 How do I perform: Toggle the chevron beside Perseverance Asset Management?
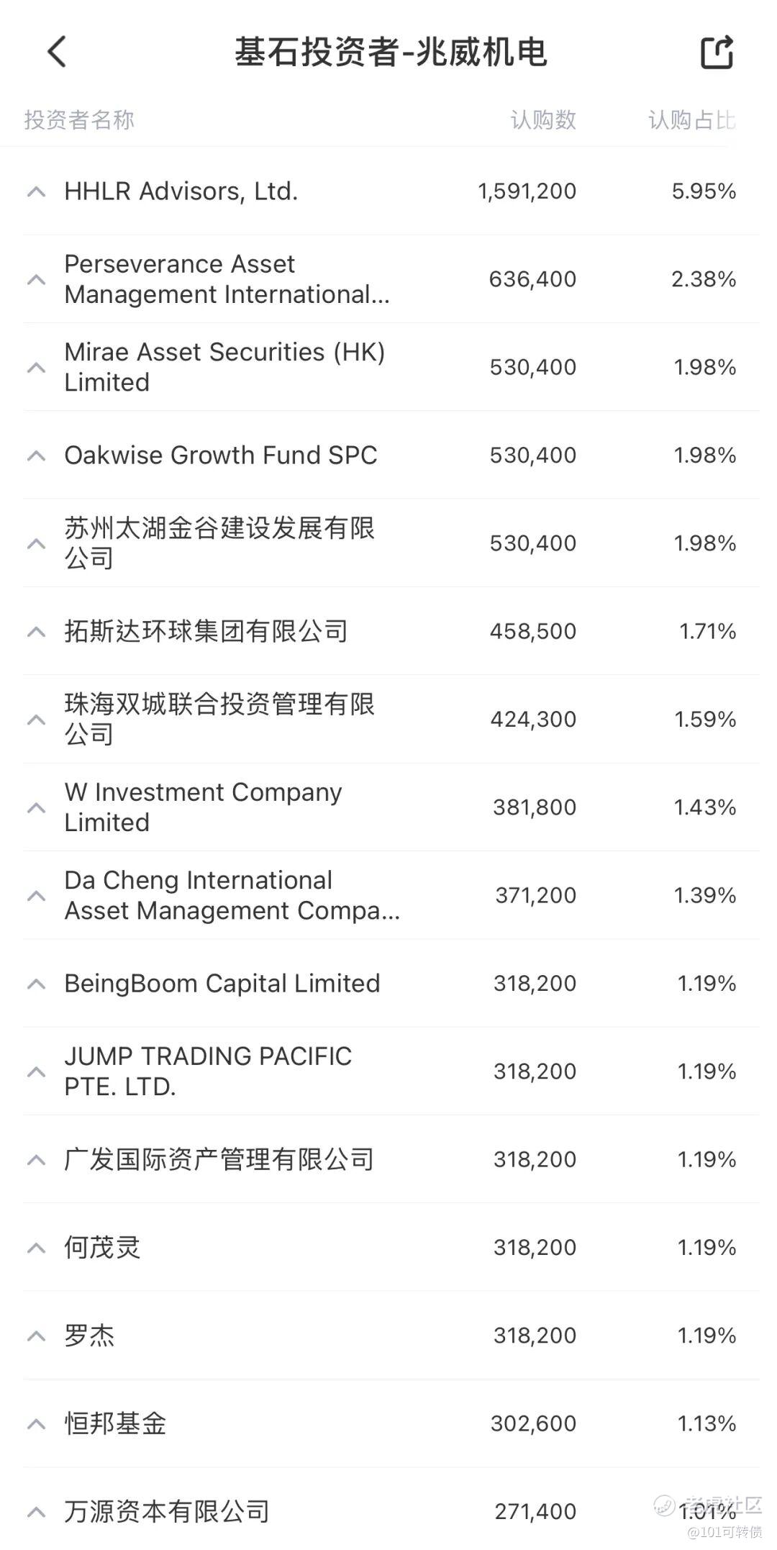(x=36, y=279)
